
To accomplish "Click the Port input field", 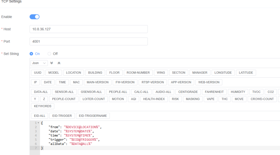I will point(88,41).
